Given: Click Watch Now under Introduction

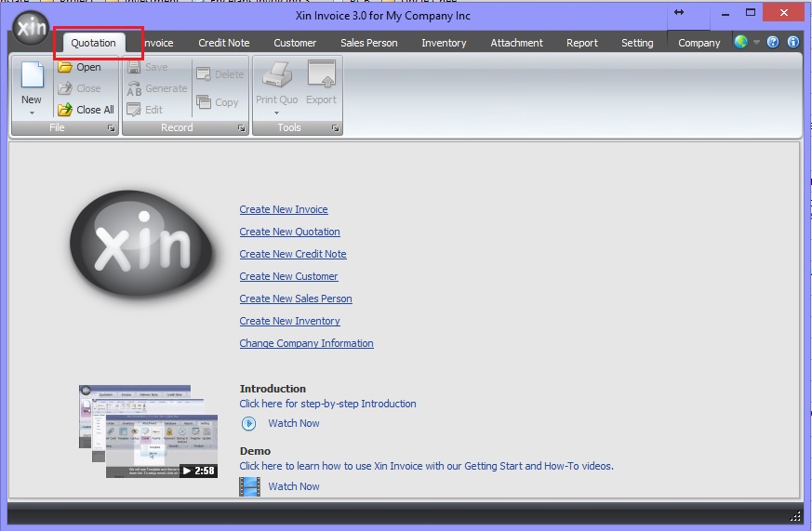Looking at the screenshot, I should pyautogui.click(x=294, y=423).
